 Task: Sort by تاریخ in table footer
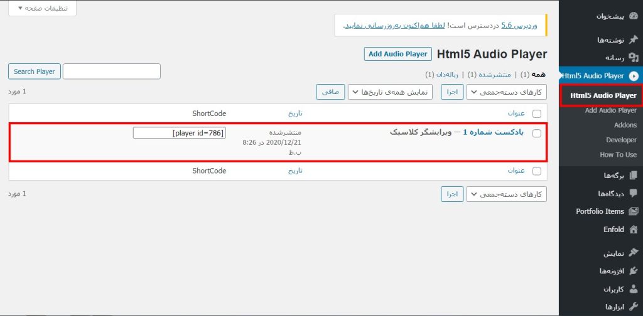point(295,171)
